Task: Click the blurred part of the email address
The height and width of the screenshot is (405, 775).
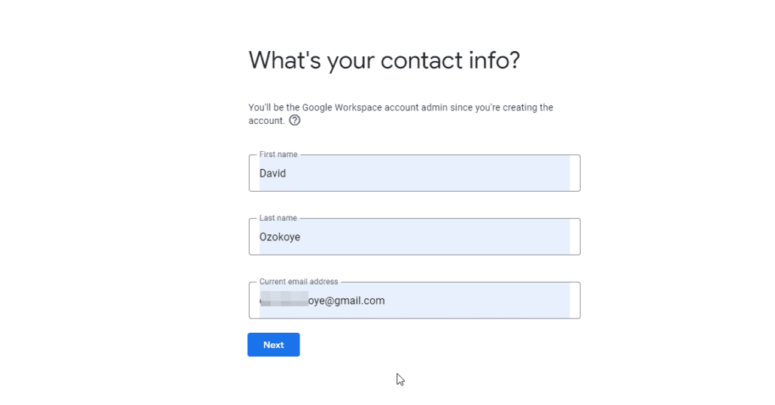Action: [284, 300]
